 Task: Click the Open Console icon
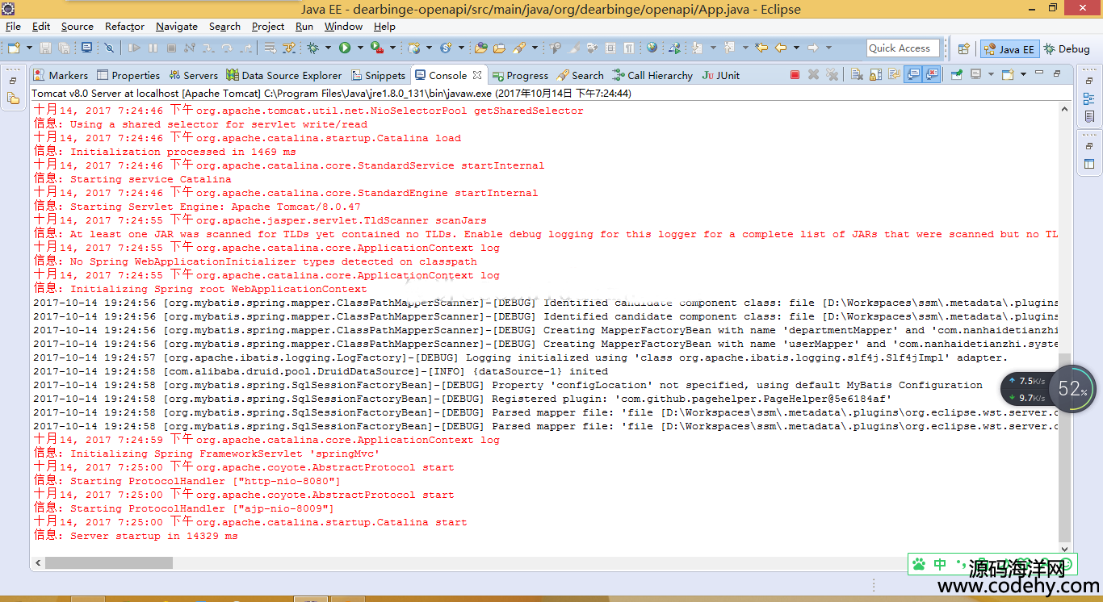(x=1008, y=75)
